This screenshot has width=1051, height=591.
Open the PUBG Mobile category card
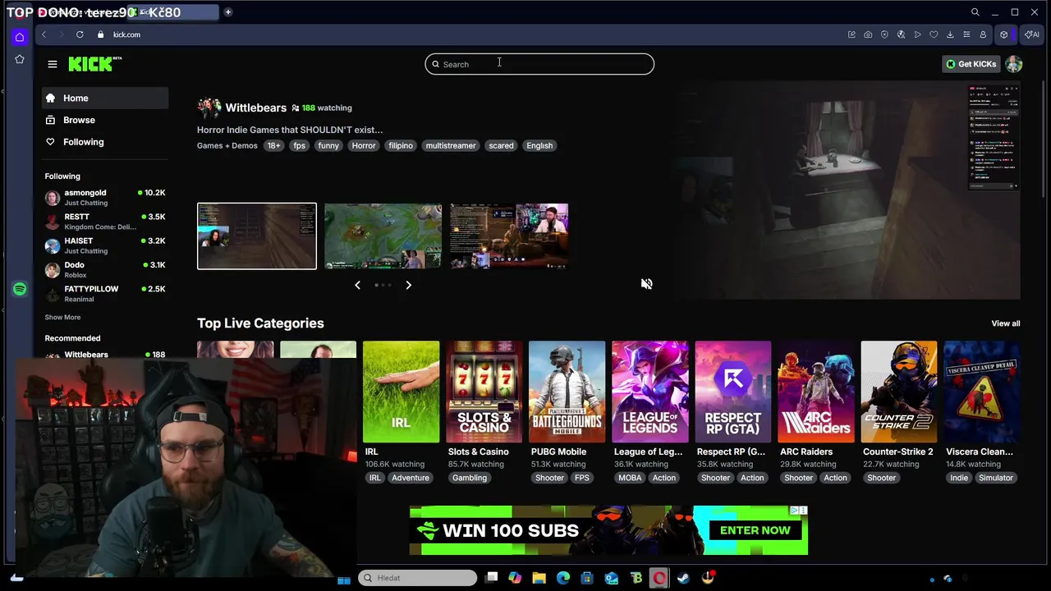tap(567, 392)
